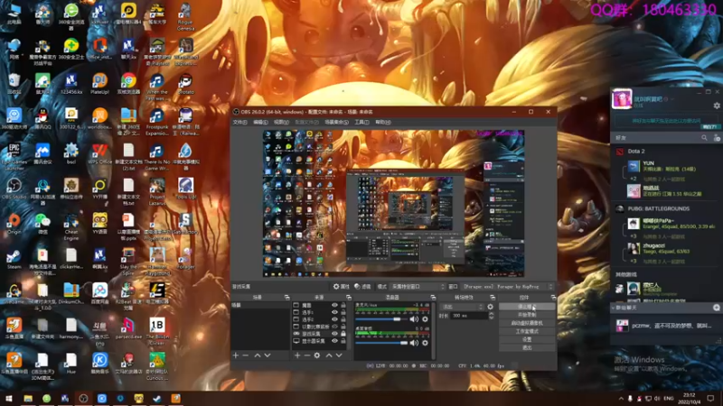Mute the 麦克风/Aux speaker icon
The width and height of the screenshot is (723, 406).
tap(414, 319)
